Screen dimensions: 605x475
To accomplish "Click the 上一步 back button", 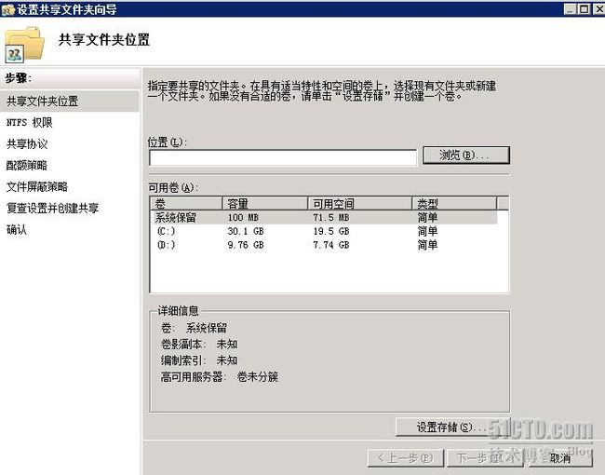I will (406, 458).
